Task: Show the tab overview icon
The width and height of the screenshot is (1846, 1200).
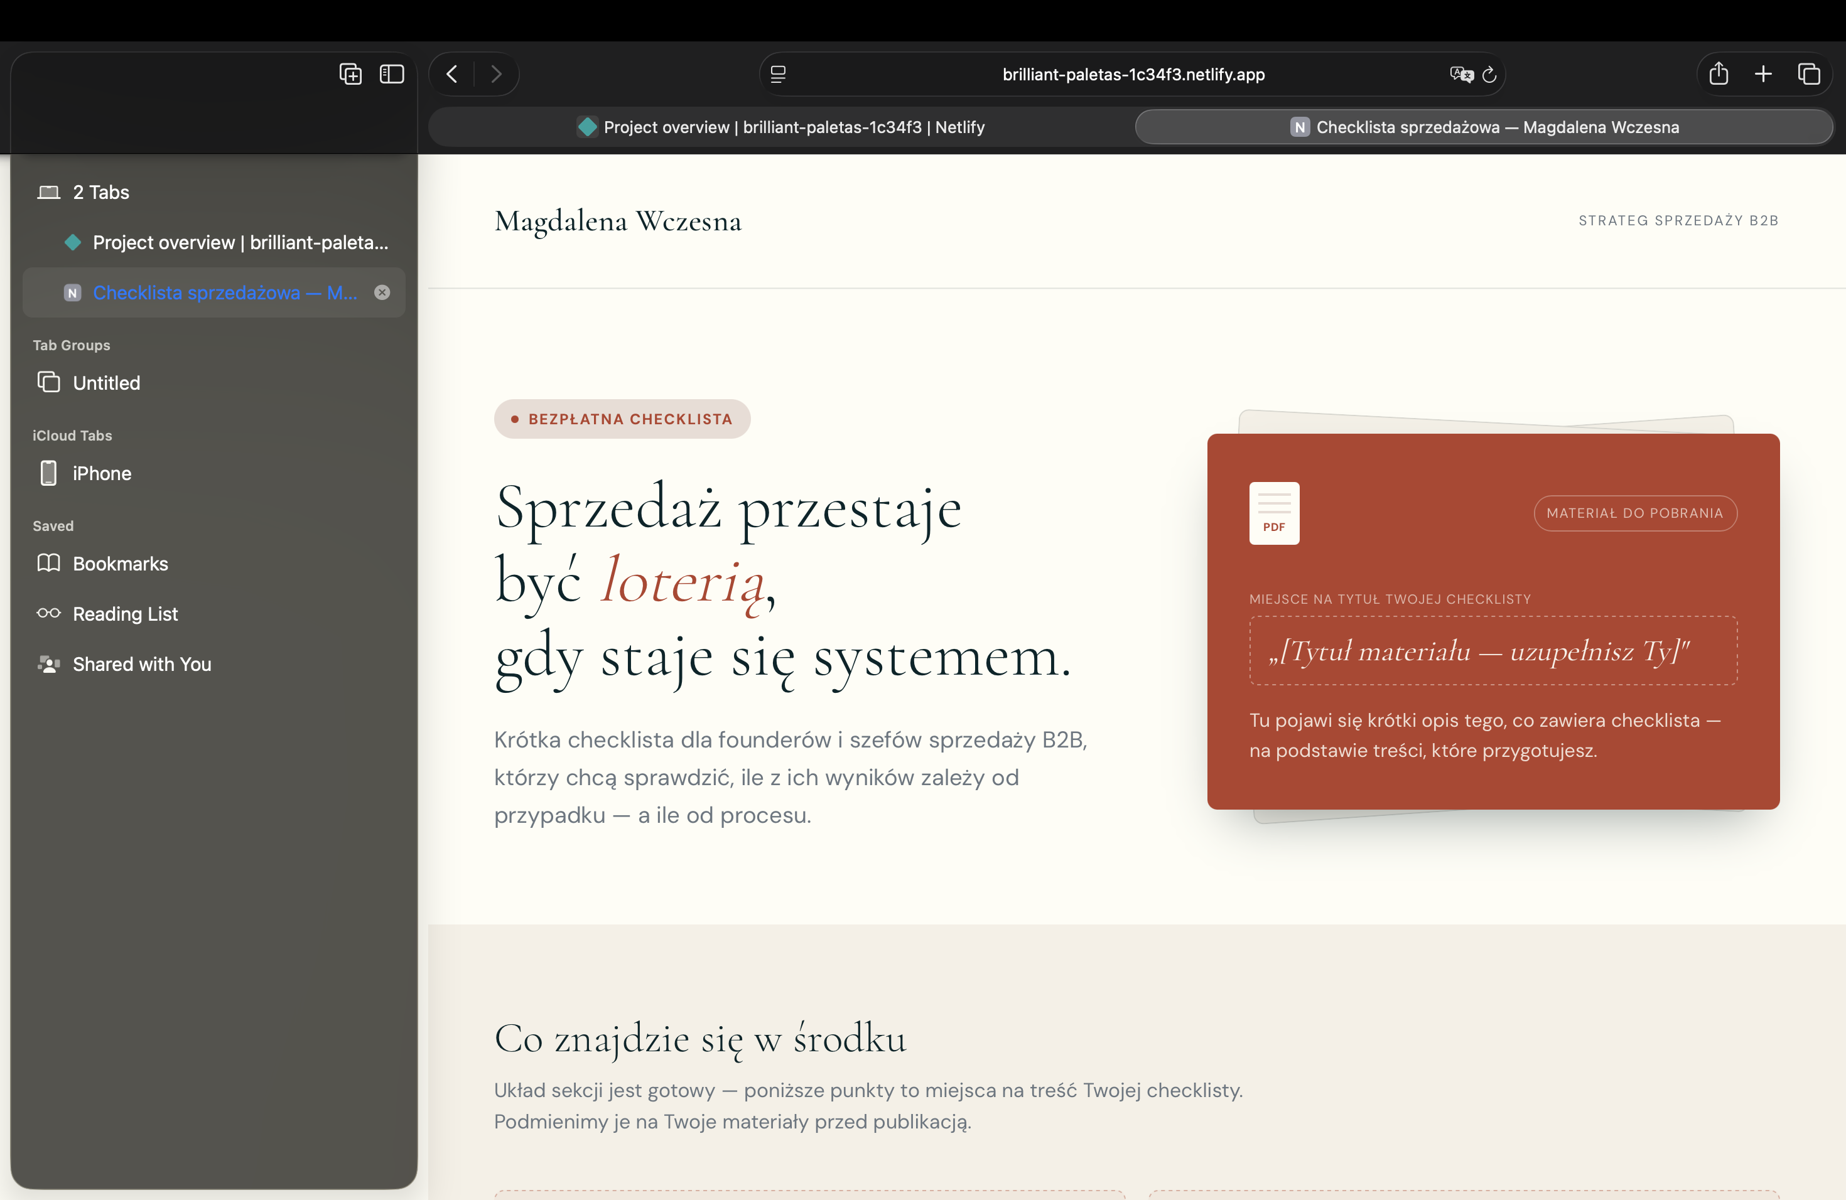Action: tap(1809, 75)
